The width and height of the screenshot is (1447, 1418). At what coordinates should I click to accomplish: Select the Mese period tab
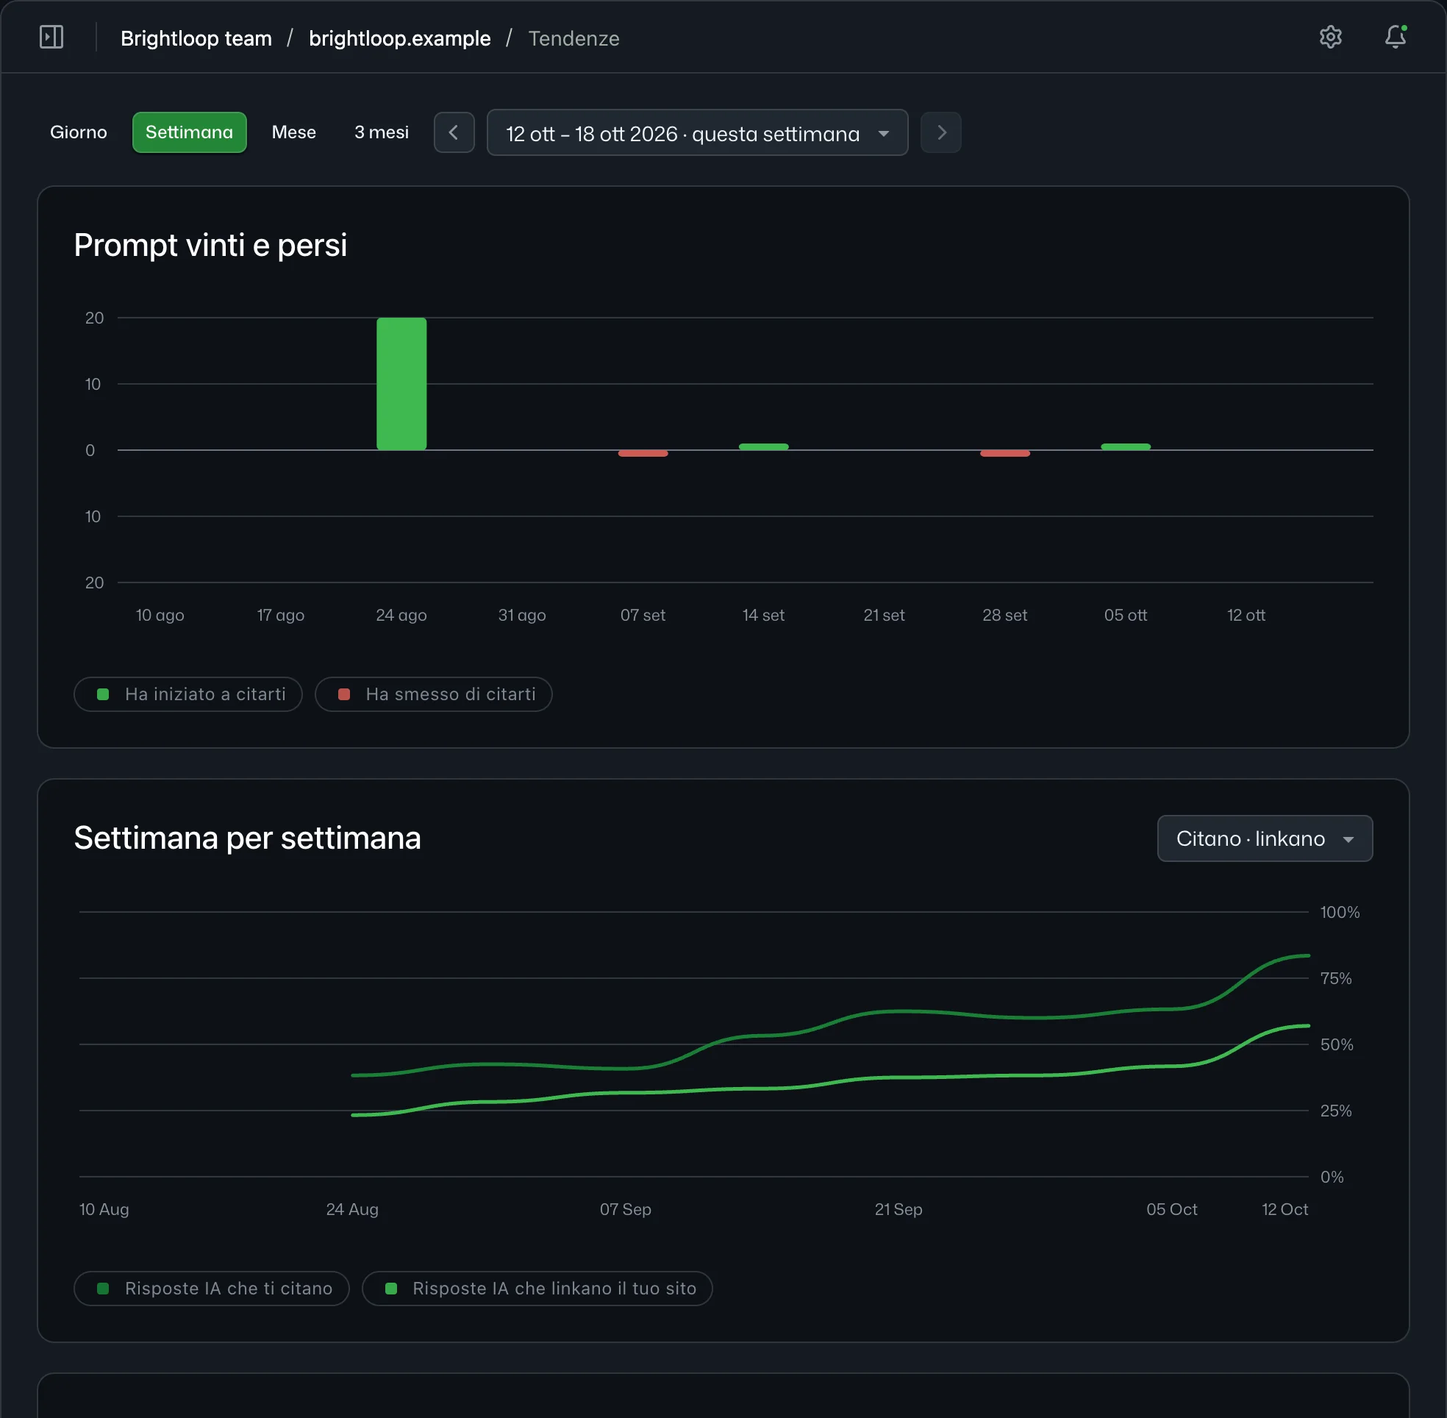click(x=294, y=132)
